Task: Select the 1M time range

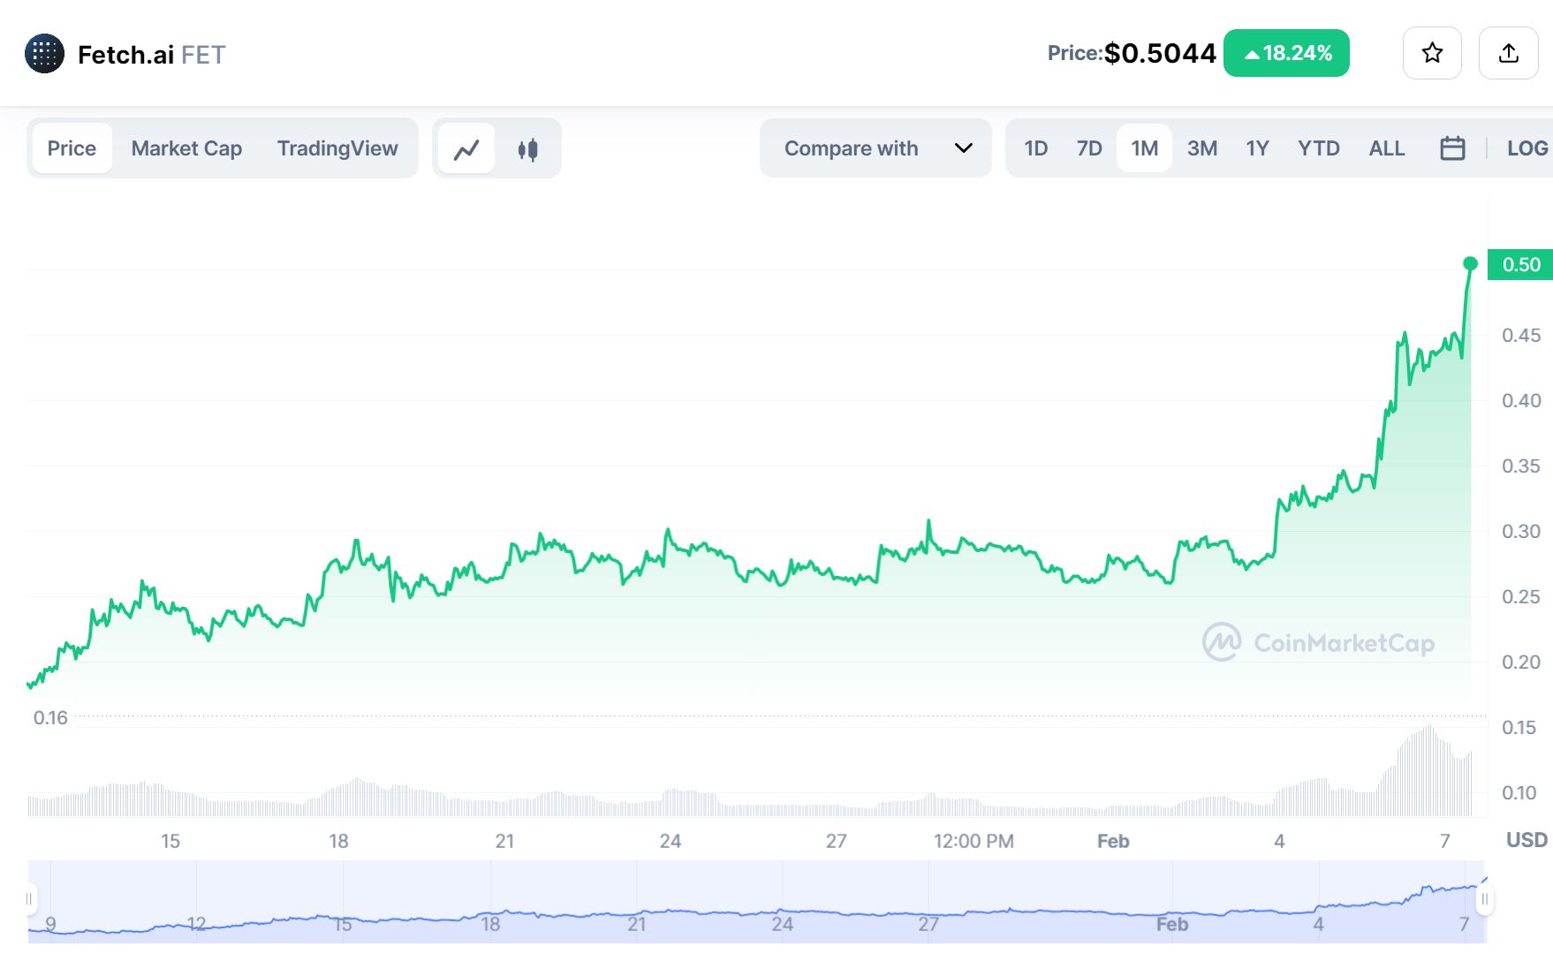Action: [1144, 148]
